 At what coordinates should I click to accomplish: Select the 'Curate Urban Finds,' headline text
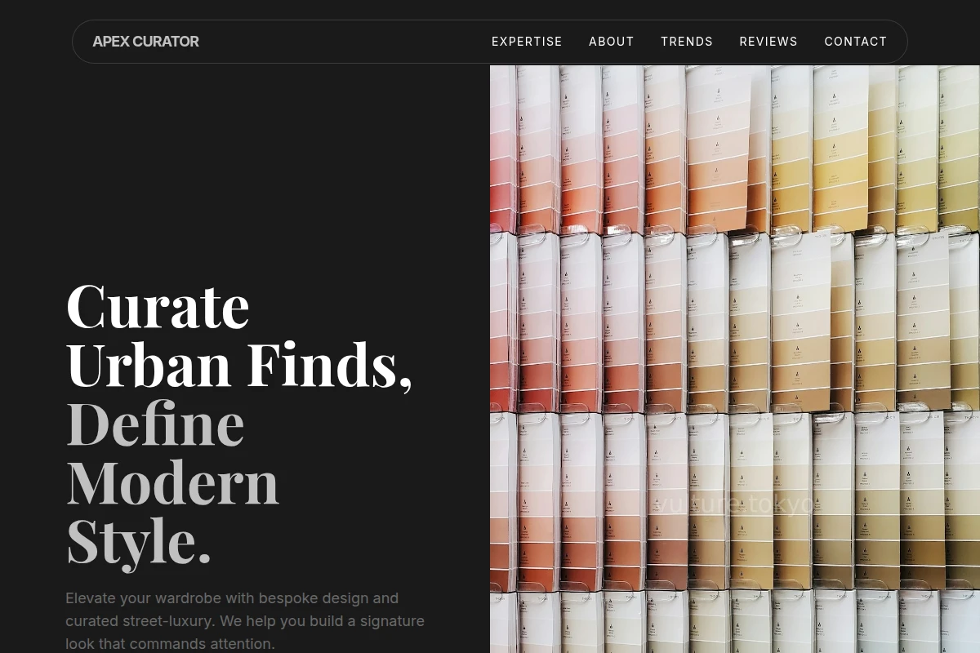(239, 335)
